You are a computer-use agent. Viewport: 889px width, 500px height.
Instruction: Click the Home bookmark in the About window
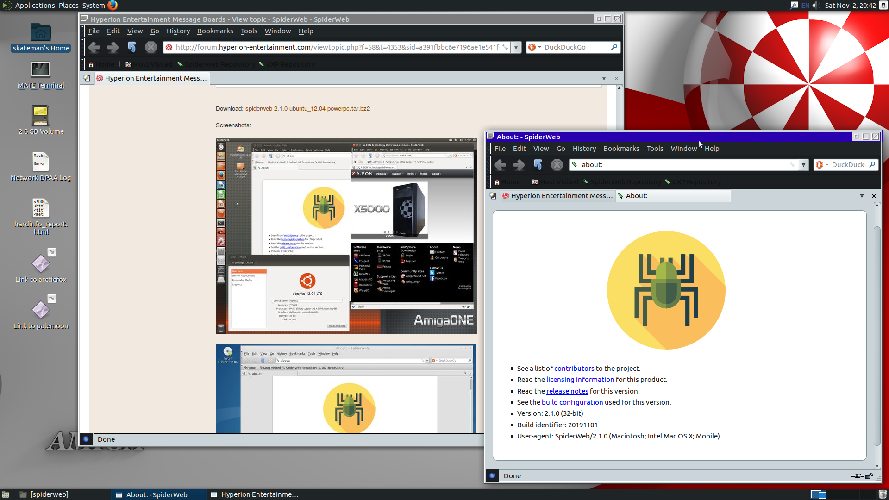coord(507,182)
